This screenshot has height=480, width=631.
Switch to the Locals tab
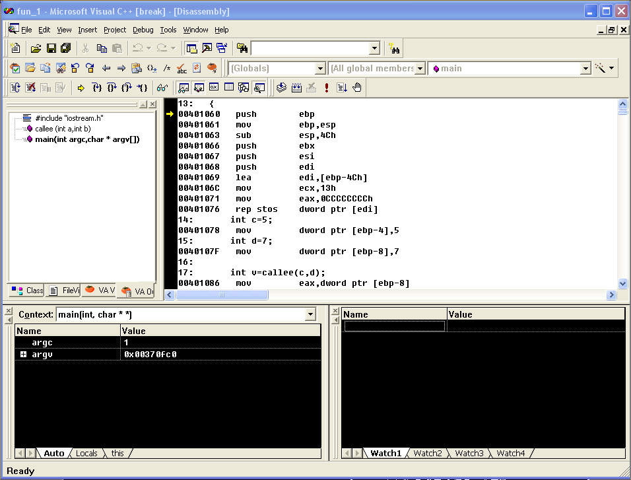[x=86, y=454]
